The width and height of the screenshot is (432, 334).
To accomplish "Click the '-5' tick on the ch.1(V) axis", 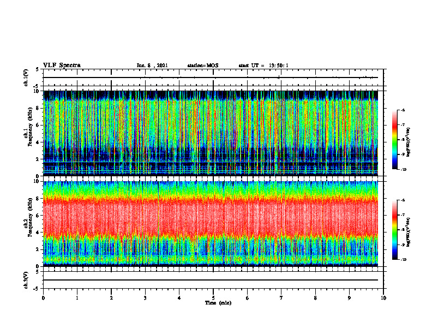I will pyautogui.click(x=37, y=86).
